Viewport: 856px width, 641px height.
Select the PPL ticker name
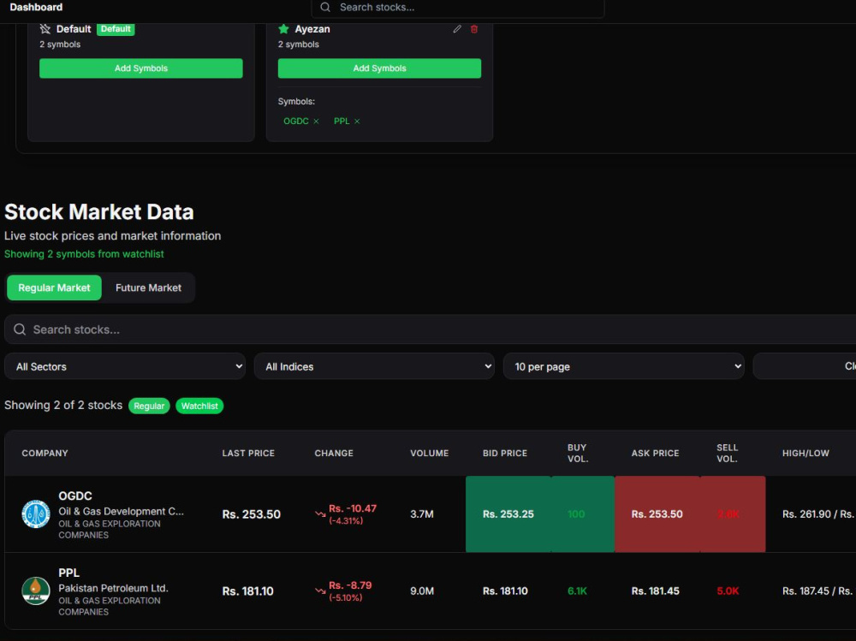[68, 573]
